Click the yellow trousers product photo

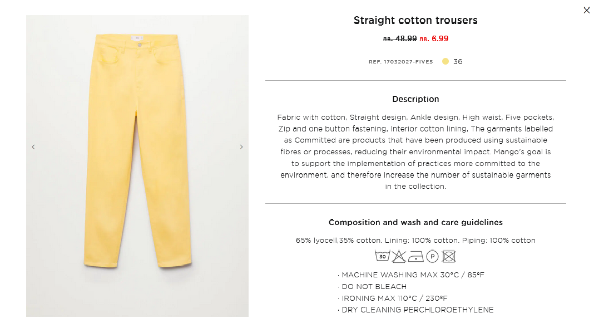(137, 150)
